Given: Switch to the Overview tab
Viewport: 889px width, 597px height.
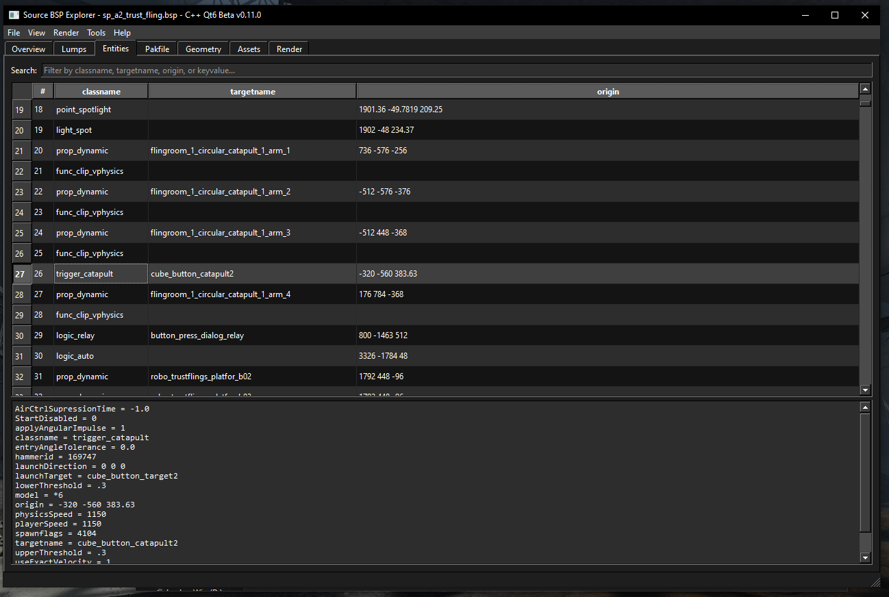Looking at the screenshot, I should [29, 49].
